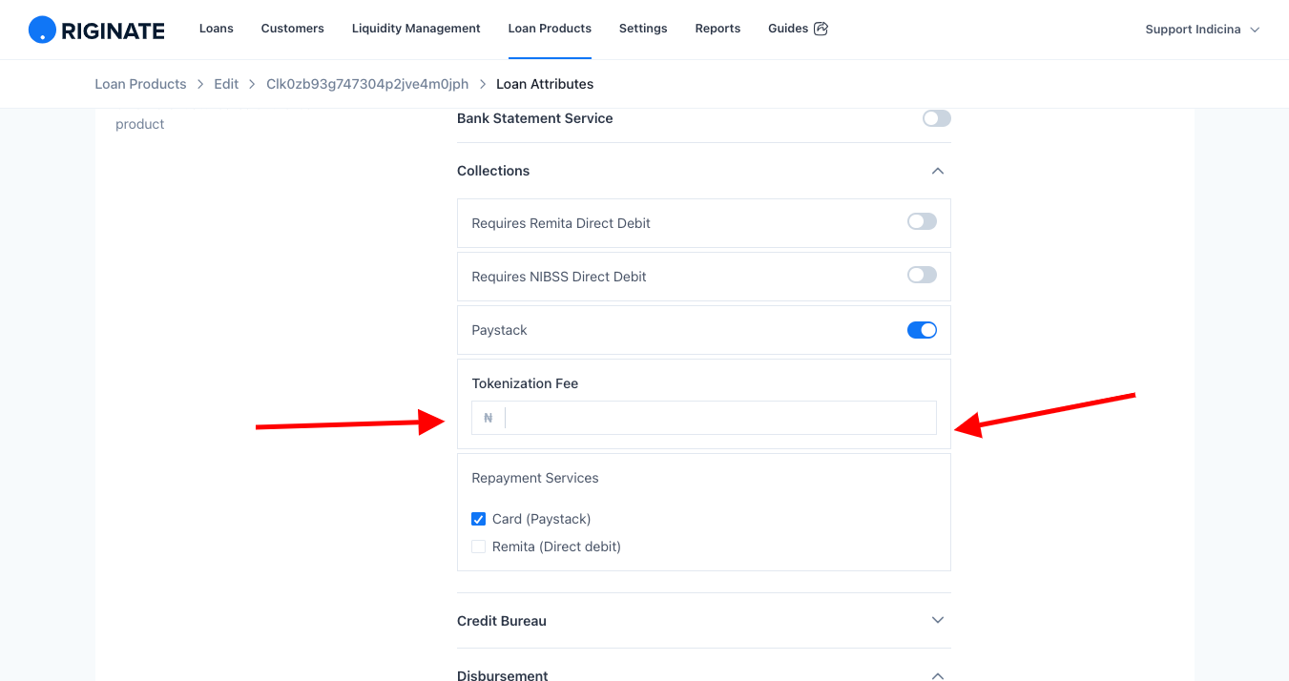Image resolution: width=1289 pixels, height=681 pixels.
Task: Open the Support Indicina account dropdown
Action: pyautogui.click(x=1202, y=30)
